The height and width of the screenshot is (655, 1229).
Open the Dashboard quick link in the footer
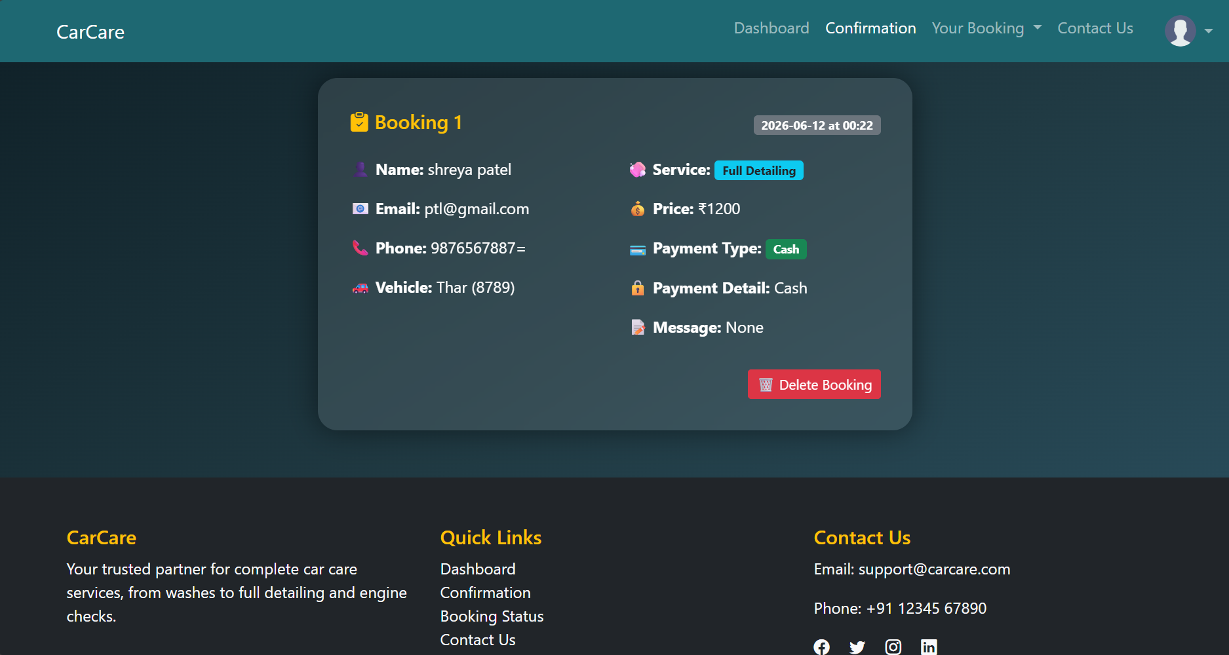(478, 569)
